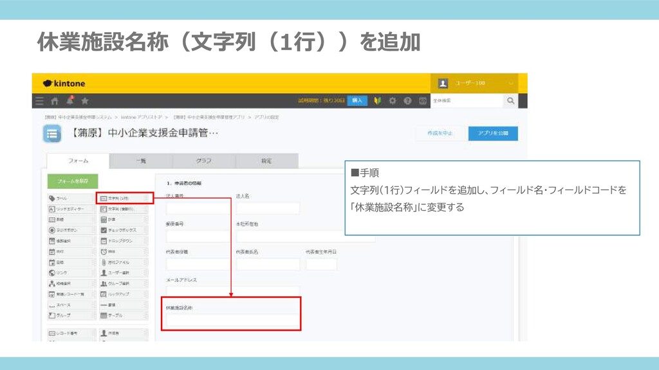Switch to the グラフ tab
This screenshot has height=370, width=659.
[204, 161]
